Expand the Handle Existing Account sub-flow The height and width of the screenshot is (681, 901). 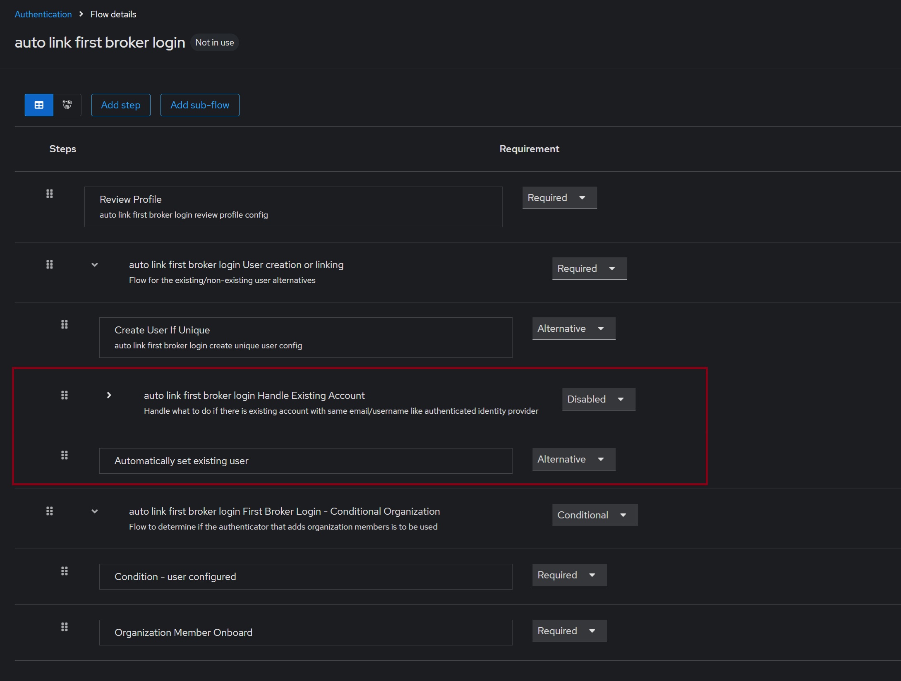[x=109, y=395]
